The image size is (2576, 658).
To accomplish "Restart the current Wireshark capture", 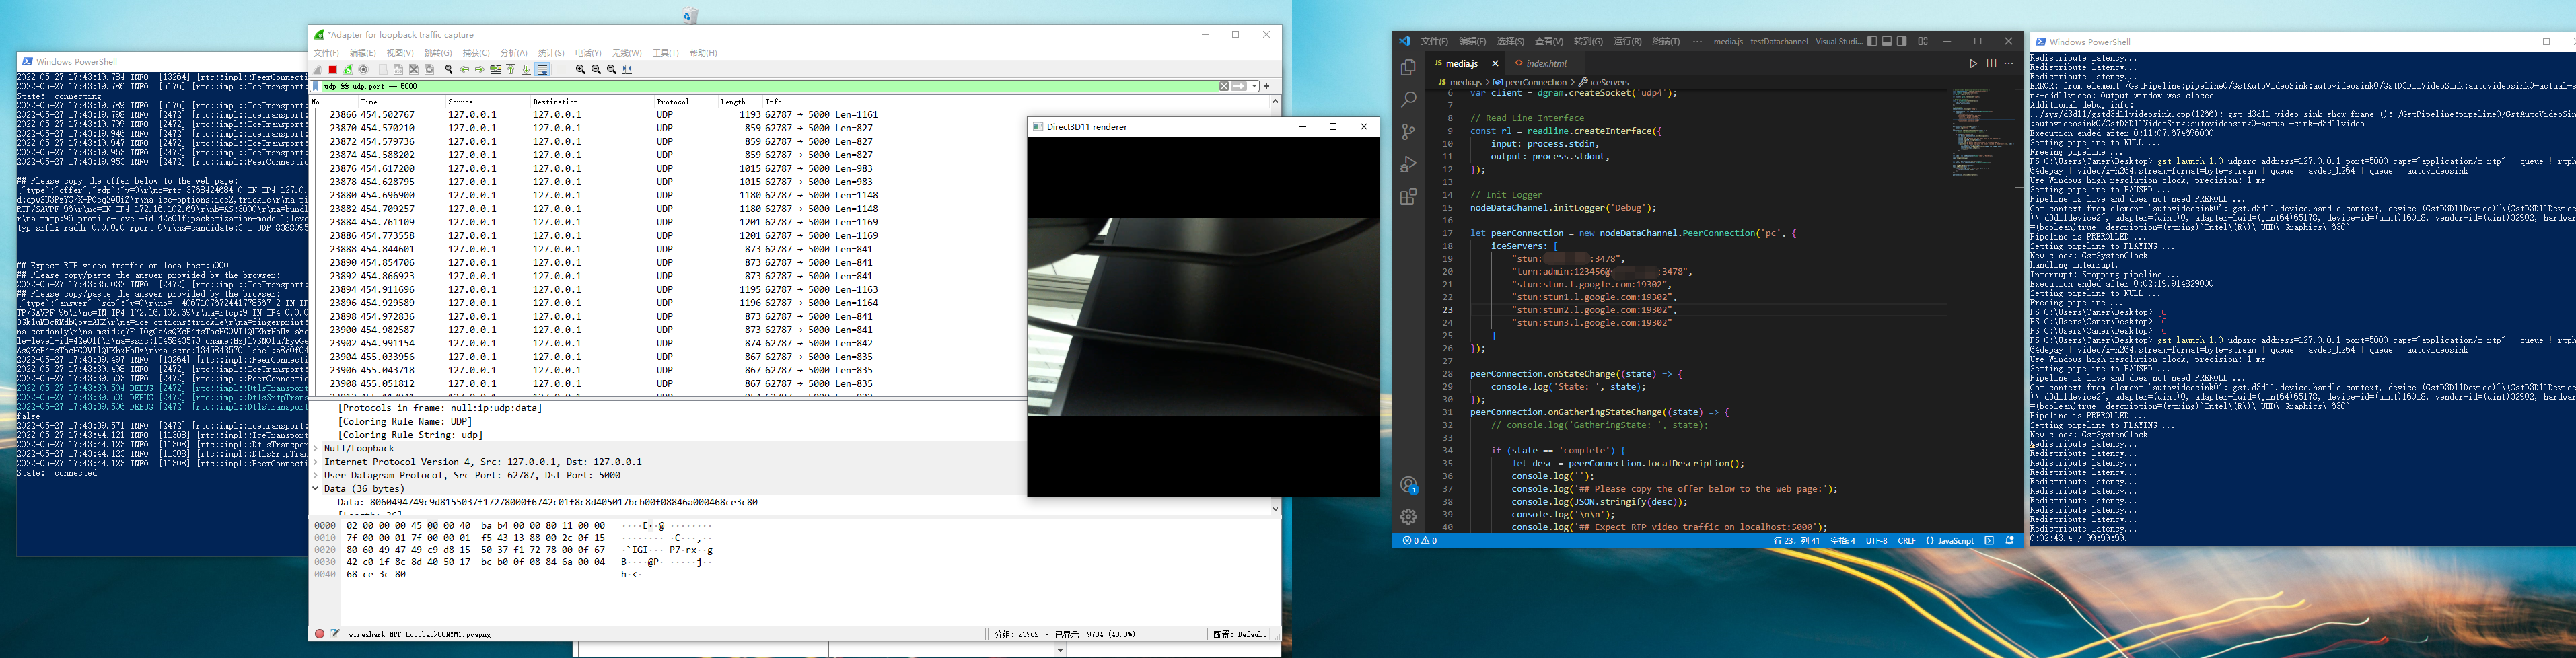I will click(x=348, y=70).
